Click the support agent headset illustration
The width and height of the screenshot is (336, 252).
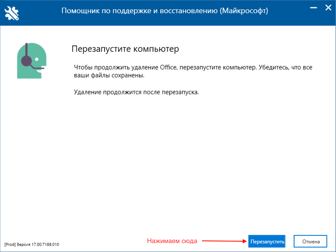pos(32,61)
